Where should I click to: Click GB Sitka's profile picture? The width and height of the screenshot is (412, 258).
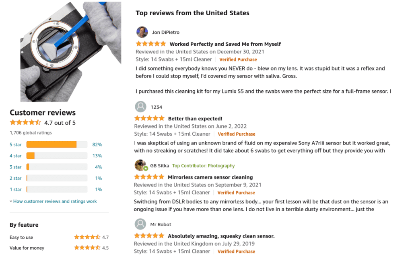click(142, 165)
